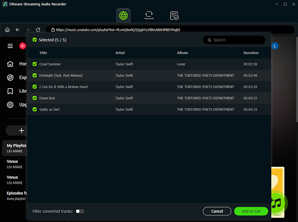Open the second Venus playlist
Image resolution: width=298 pixels, height=222 pixels.
coord(15,180)
